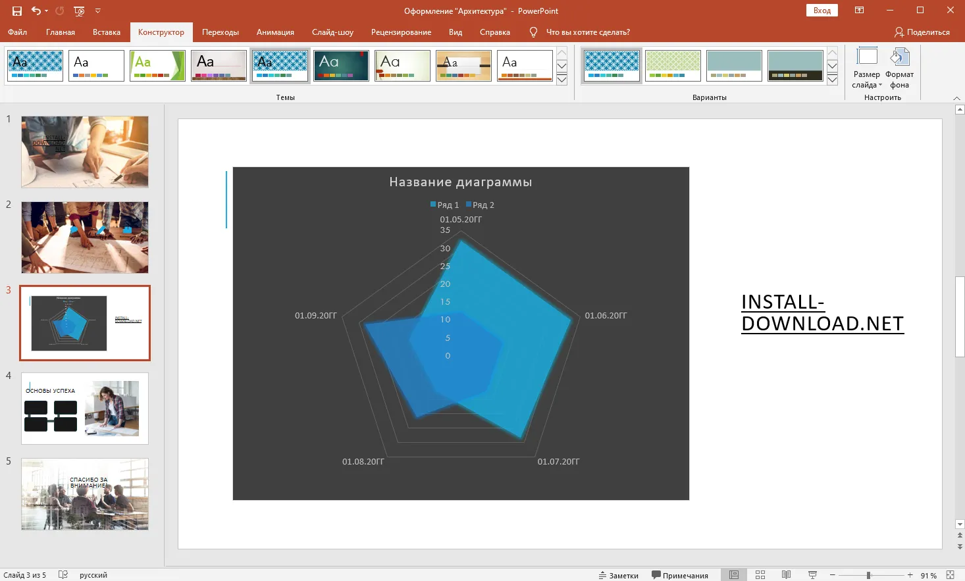Select slide 4 thumbnail Основы успеха

coord(85,409)
